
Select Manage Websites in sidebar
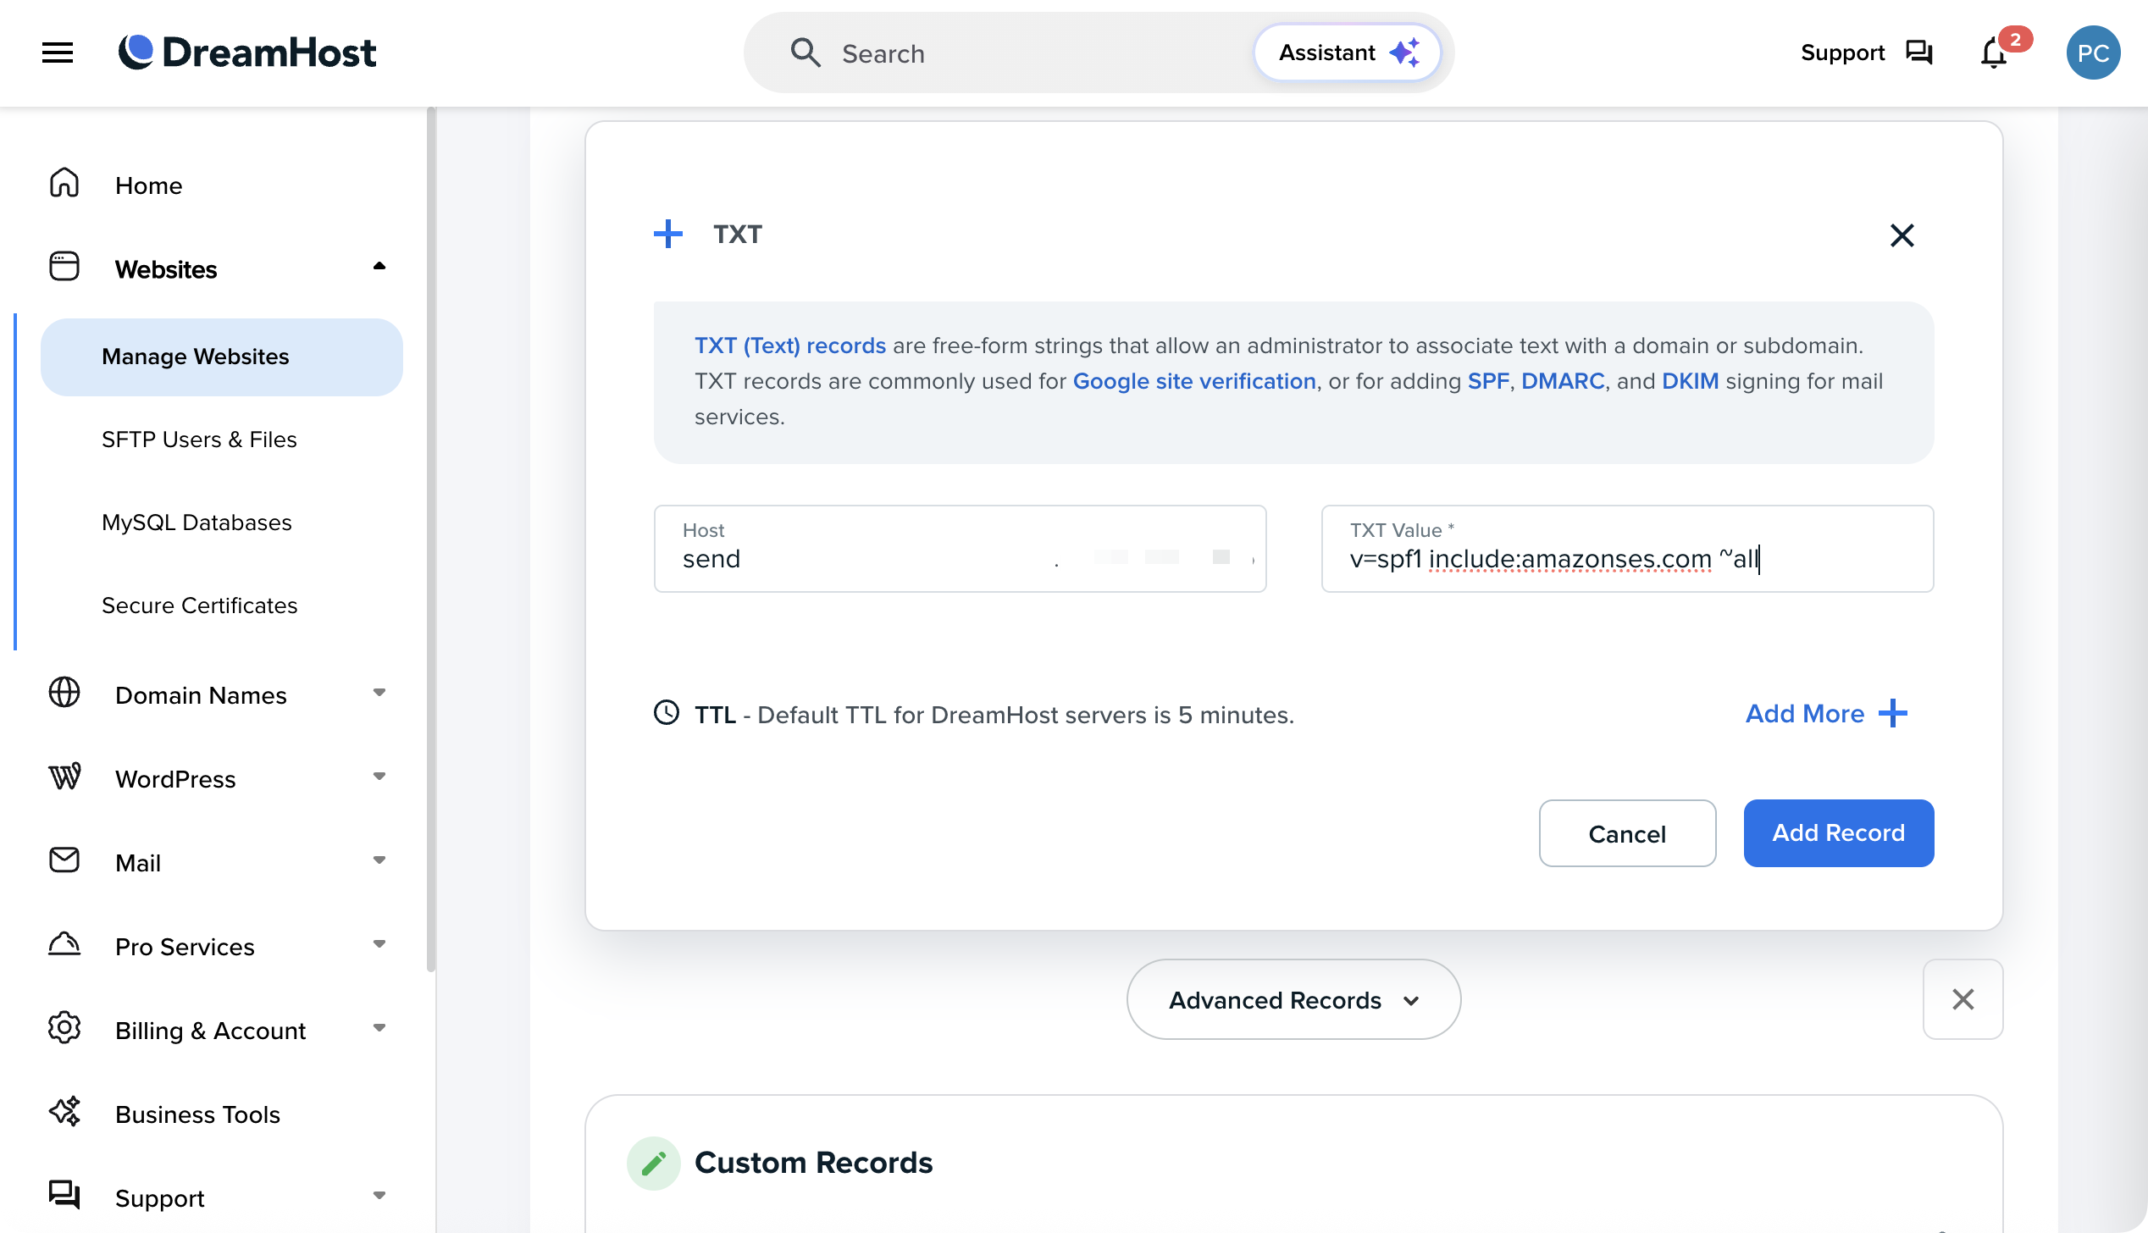click(x=196, y=357)
